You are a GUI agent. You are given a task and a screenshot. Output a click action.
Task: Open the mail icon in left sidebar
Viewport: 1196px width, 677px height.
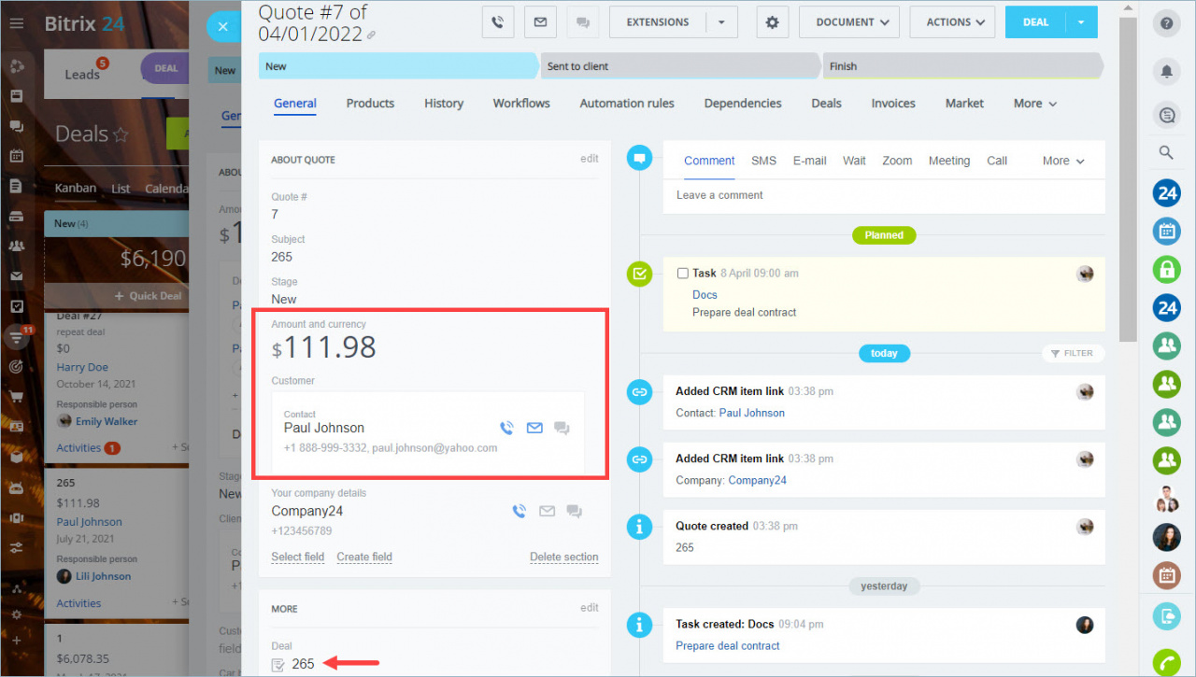tap(16, 276)
